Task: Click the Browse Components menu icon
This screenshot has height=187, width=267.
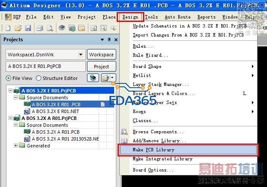Action: point(124,132)
